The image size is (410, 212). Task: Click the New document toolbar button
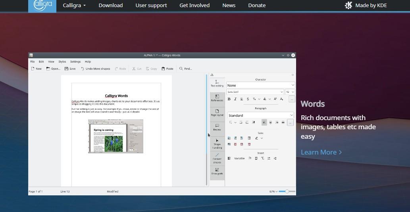pyautogui.click(x=37, y=69)
